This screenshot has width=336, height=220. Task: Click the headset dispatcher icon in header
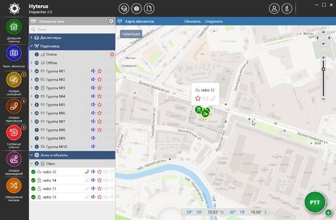point(124,9)
